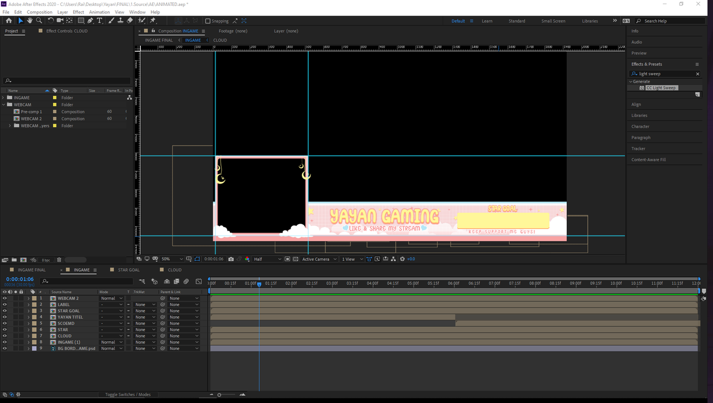This screenshot has width=713, height=403.
Task: Expand the WEBCAM ..yers folder
Action: pyautogui.click(x=10, y=125)
